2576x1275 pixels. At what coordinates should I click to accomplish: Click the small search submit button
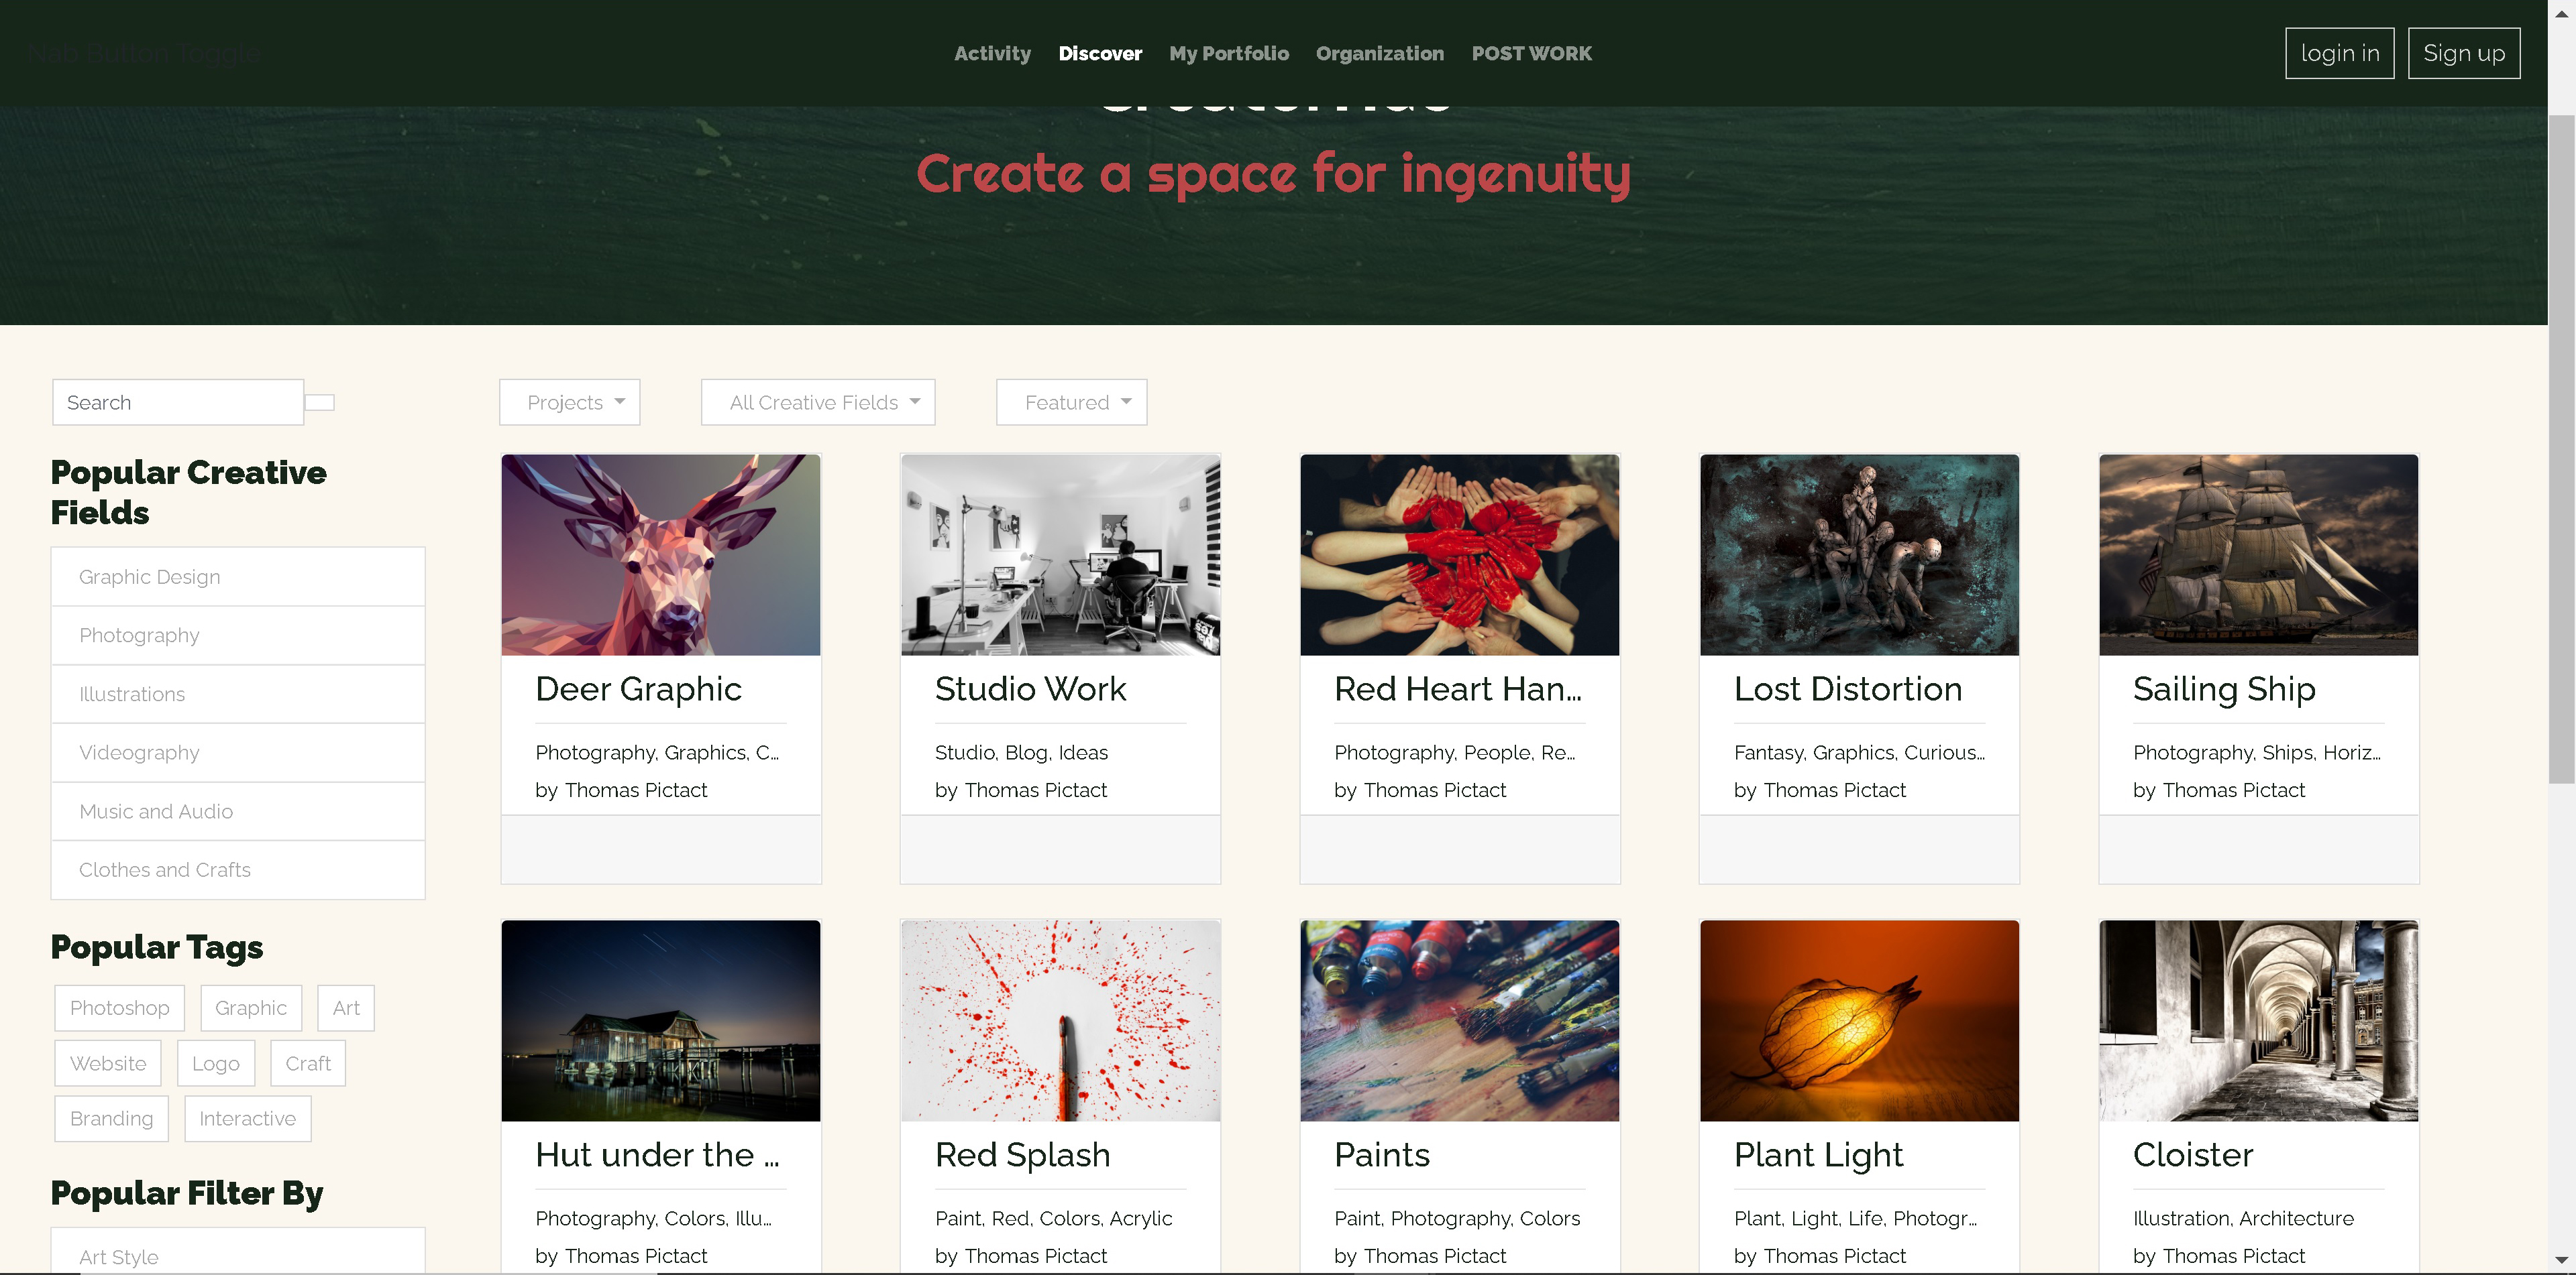(320, 402)
